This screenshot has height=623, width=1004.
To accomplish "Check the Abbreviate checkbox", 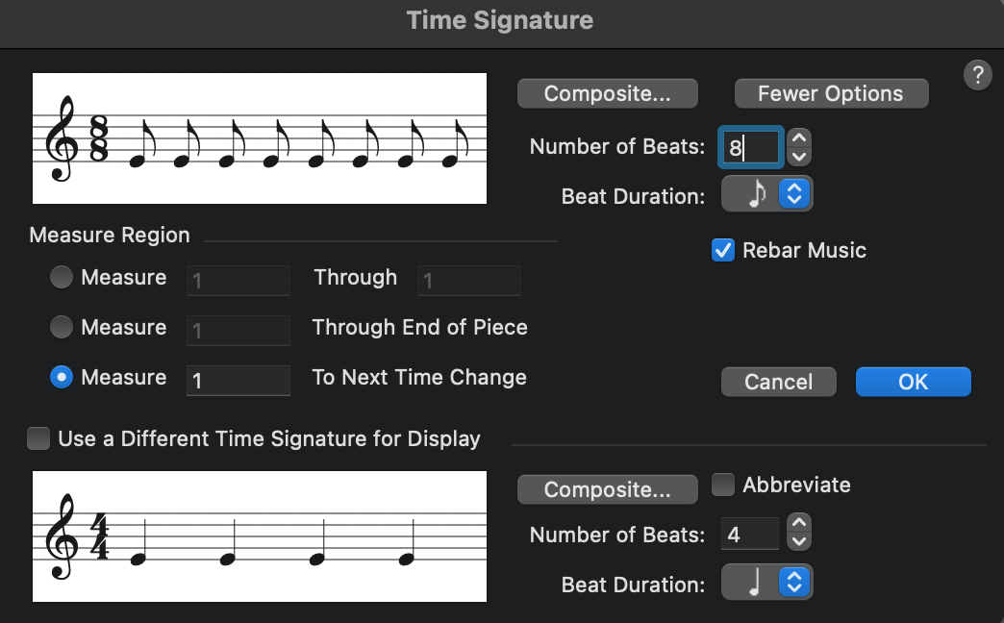I will click(x=723, y=485).
